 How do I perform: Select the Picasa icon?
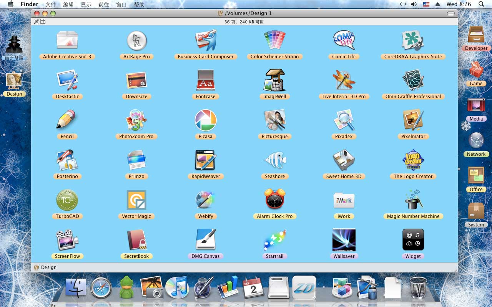206,120
